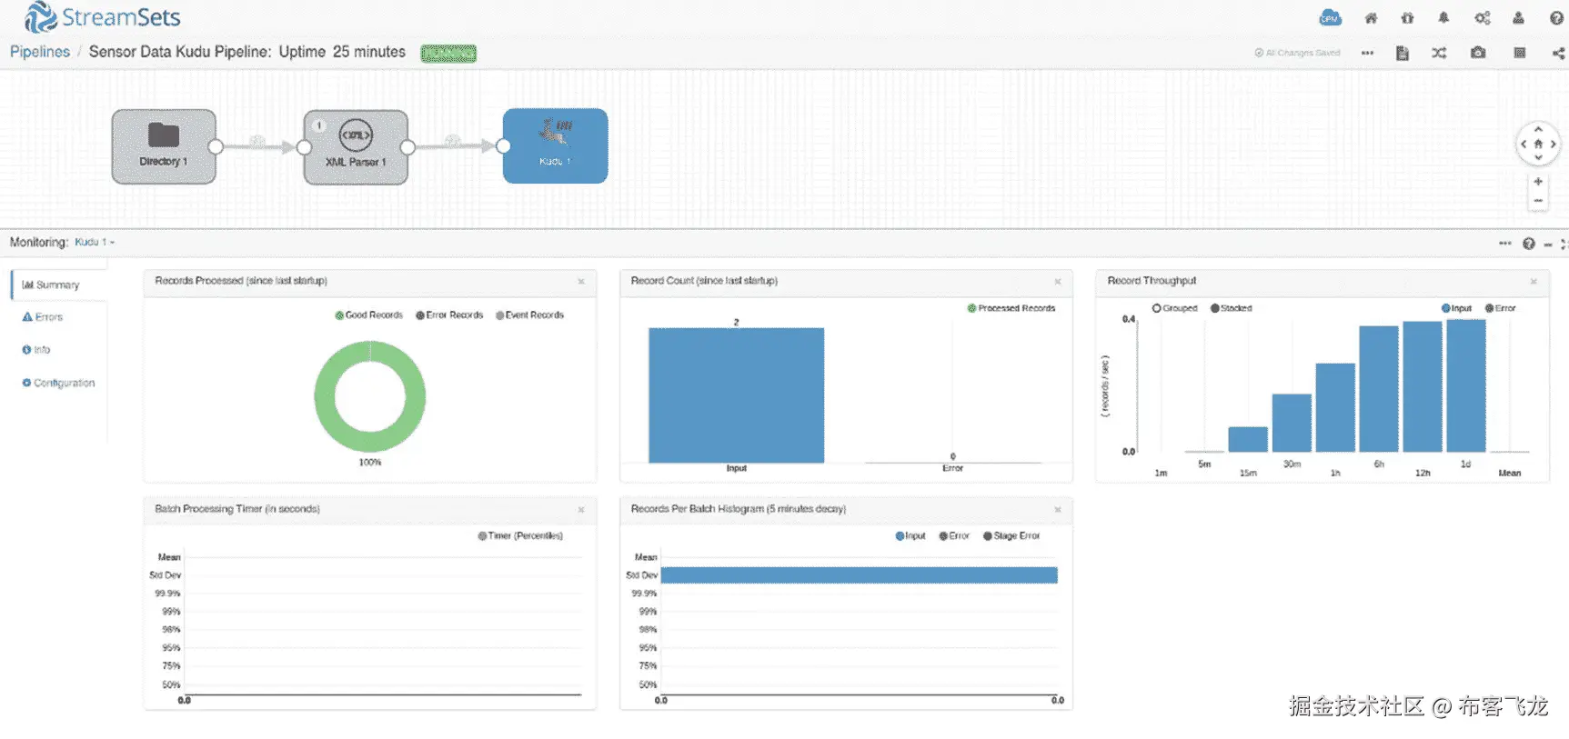Image resolution: width=1569 pixels, height=739 pixels.
Task: Pan canvas right with arrow
Action: tap(1553, 144)
